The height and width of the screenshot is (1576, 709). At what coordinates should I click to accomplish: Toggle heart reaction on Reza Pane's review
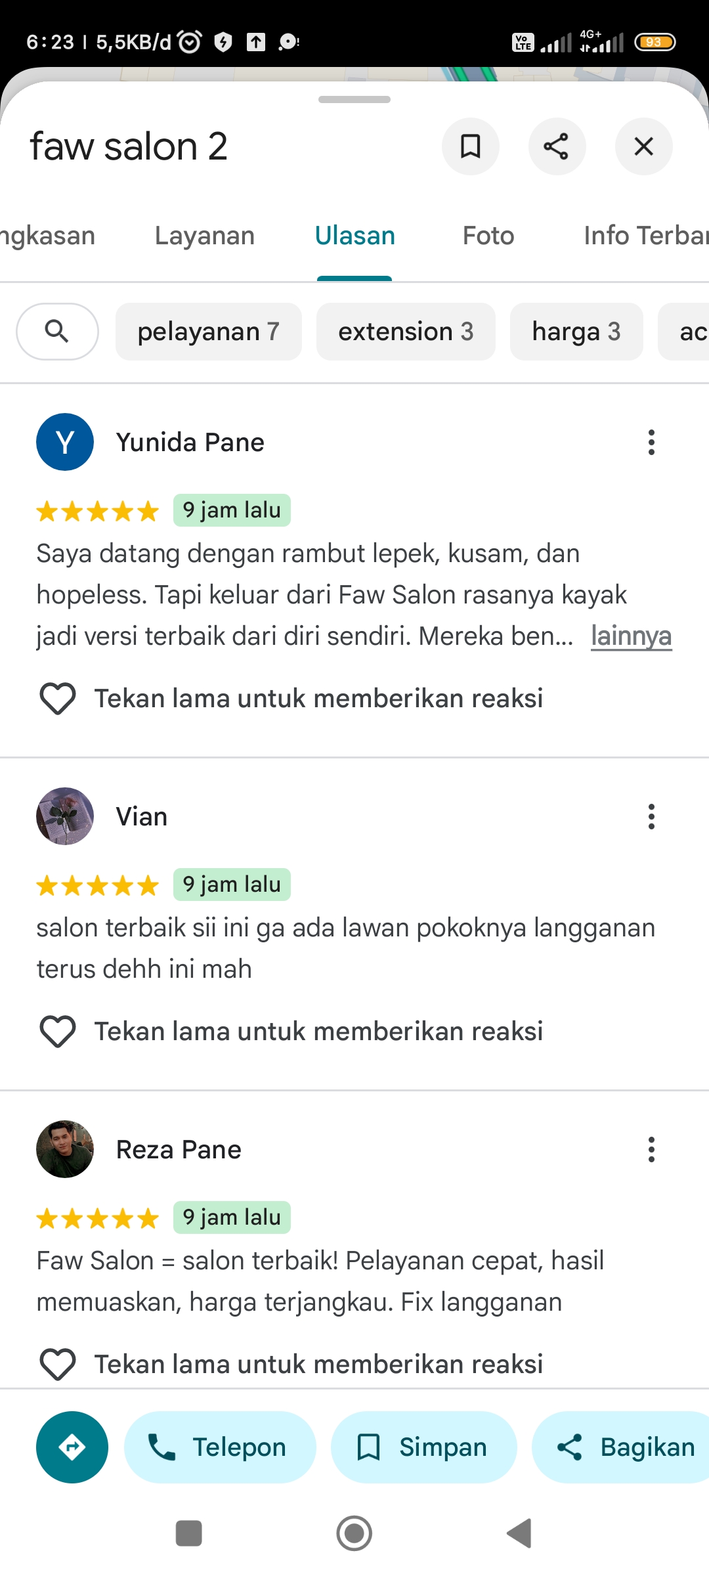(58, 1365)
